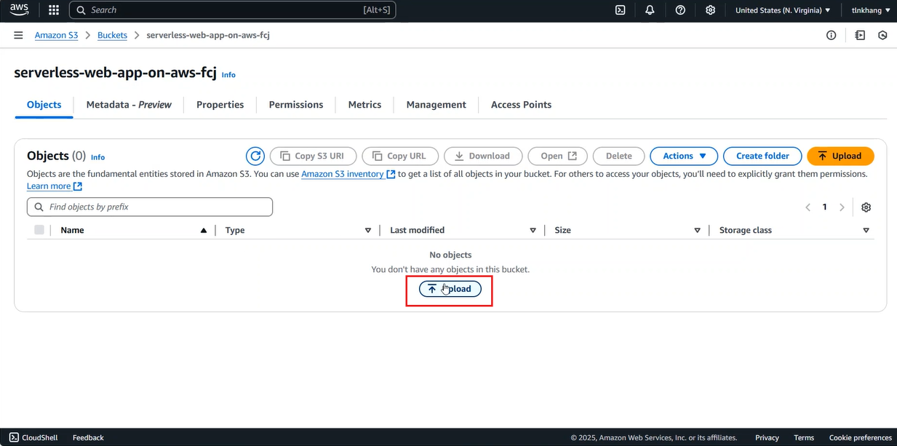Open the Management tab
This screenshot has width=897, height=446.
(x=436, y=105)
